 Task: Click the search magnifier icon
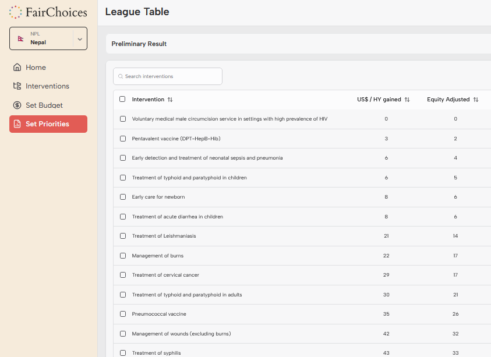click(x=121, y=76)
